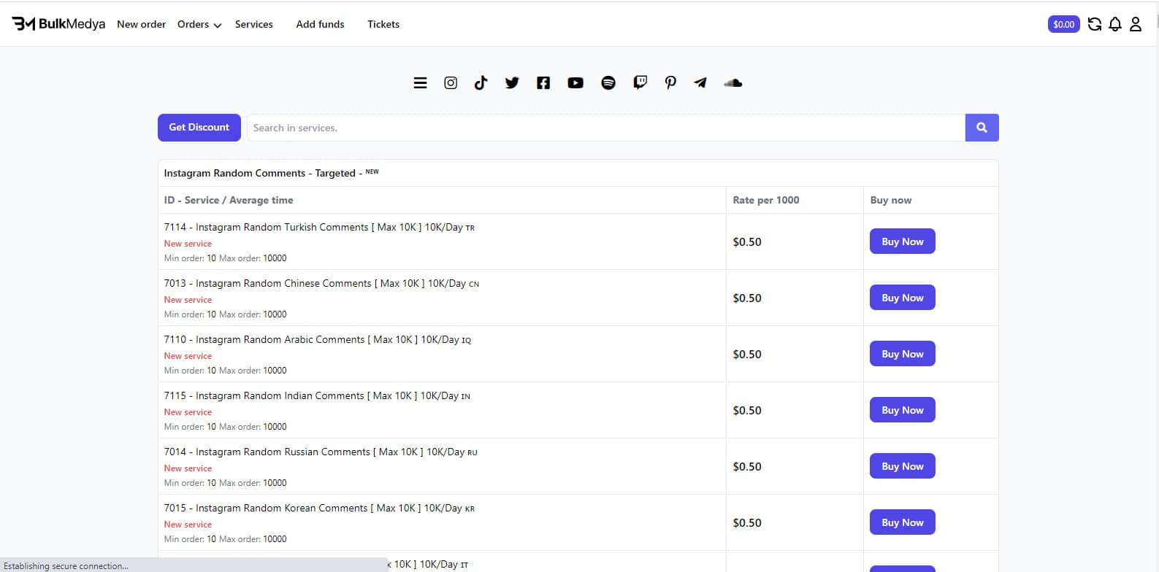Screen dimensions: 1159x572
Task: Go to Add funds page
Action: pos(320,25)
